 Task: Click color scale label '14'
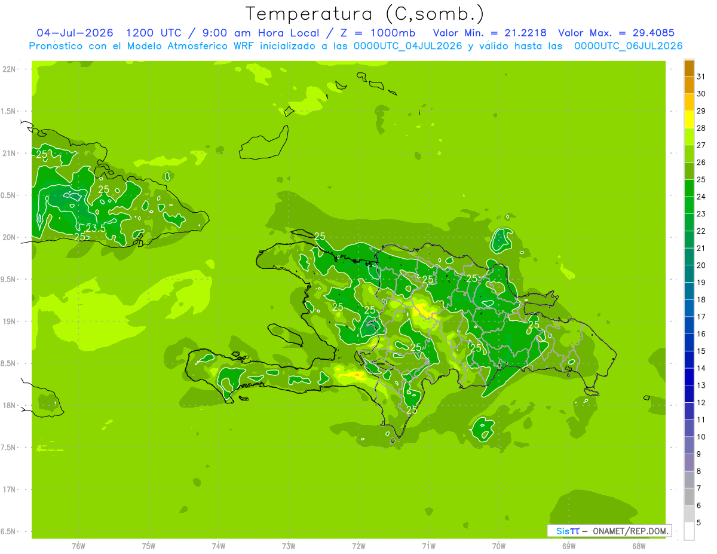click(701, 368)
